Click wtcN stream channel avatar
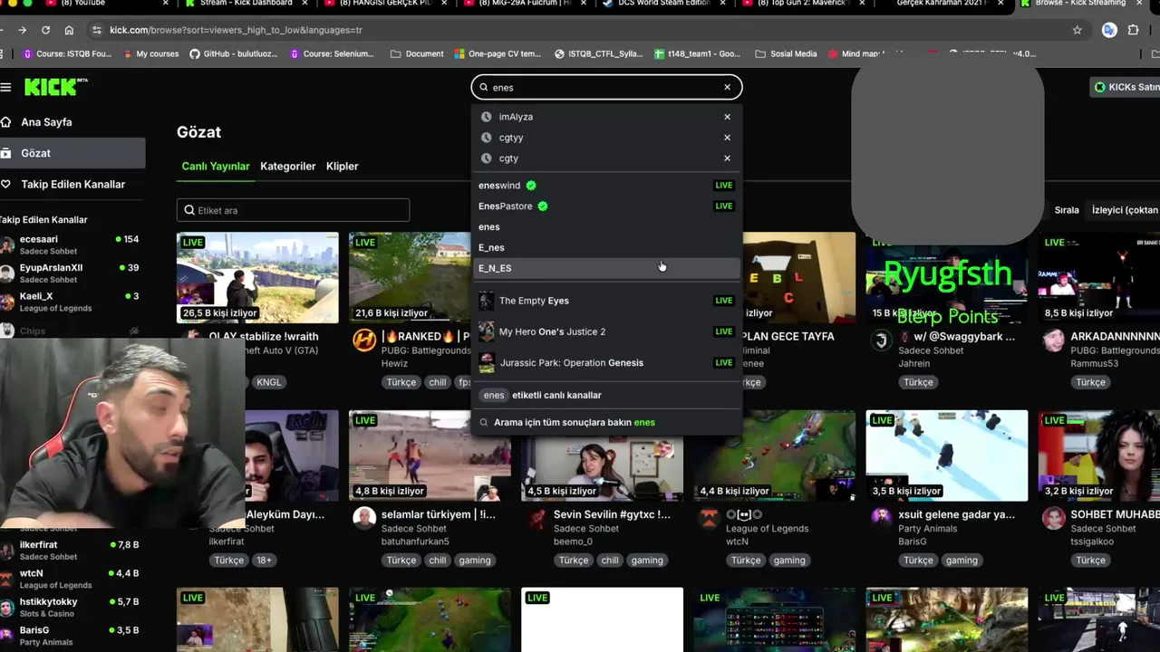Viewport: 1160px width, 652px height. coord(709,519)
